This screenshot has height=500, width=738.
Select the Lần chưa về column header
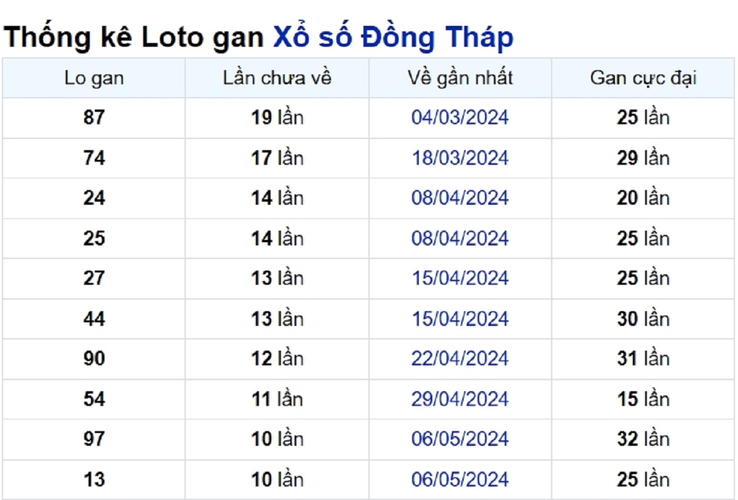[x=277, y=78]
